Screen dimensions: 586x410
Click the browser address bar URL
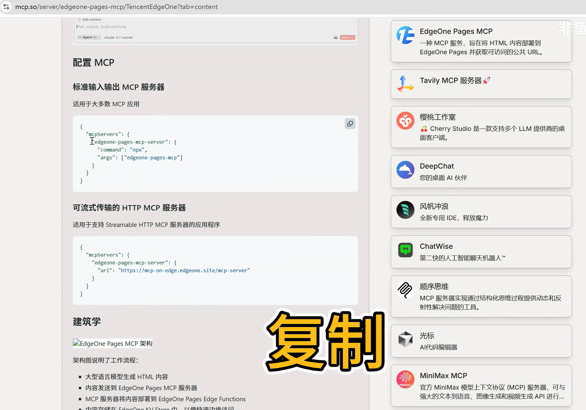click(117, 7)
